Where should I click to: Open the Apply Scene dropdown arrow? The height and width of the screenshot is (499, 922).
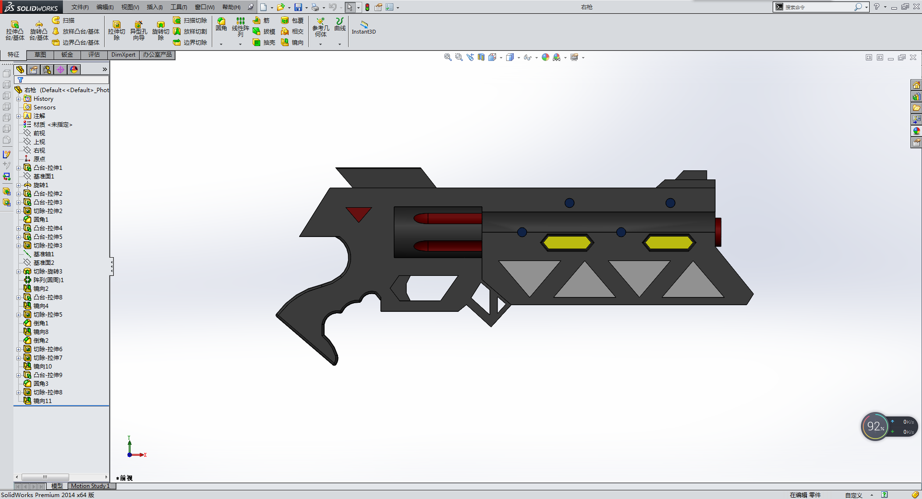pyautogui.click(x=565, y=58)
